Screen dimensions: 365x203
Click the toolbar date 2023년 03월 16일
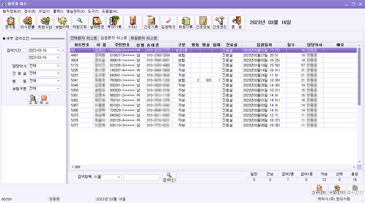pos(270,22)
